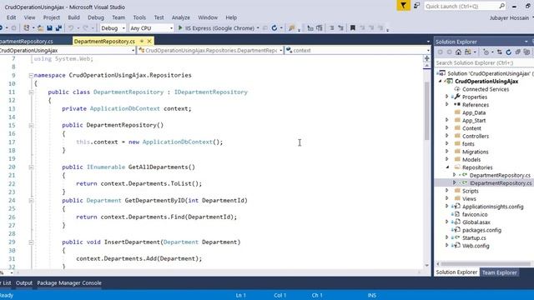Collapse InsertDepartment method outline at line 29

31,242
